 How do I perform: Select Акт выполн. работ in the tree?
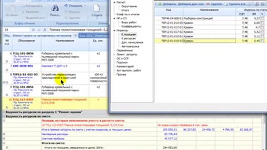[x=129, y=70]
